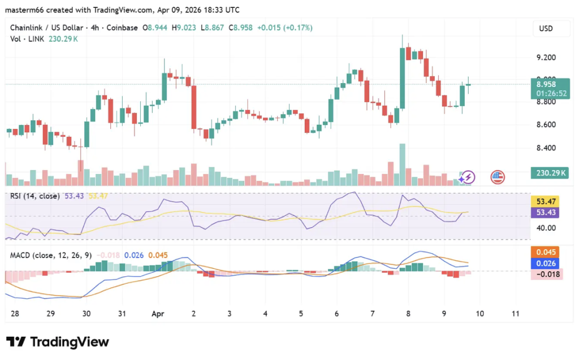Click the purple 53.43 RSI value label
The height and width of the screenshot is (352, 579).
pyautogui.click(x=547, y=212)
